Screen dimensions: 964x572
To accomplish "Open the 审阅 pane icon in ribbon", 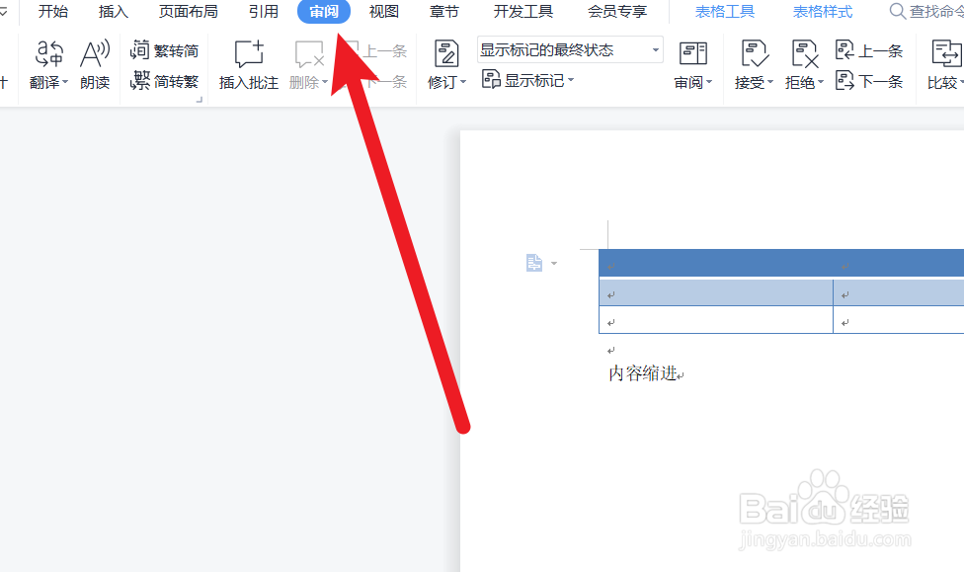I will 693,54.
